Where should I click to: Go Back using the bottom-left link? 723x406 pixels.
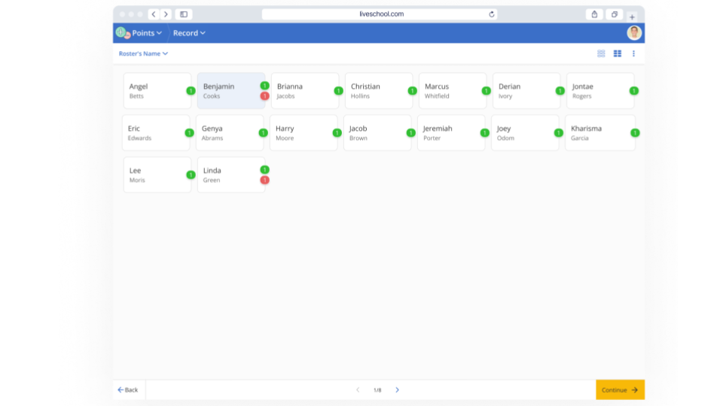click(128, 390)
